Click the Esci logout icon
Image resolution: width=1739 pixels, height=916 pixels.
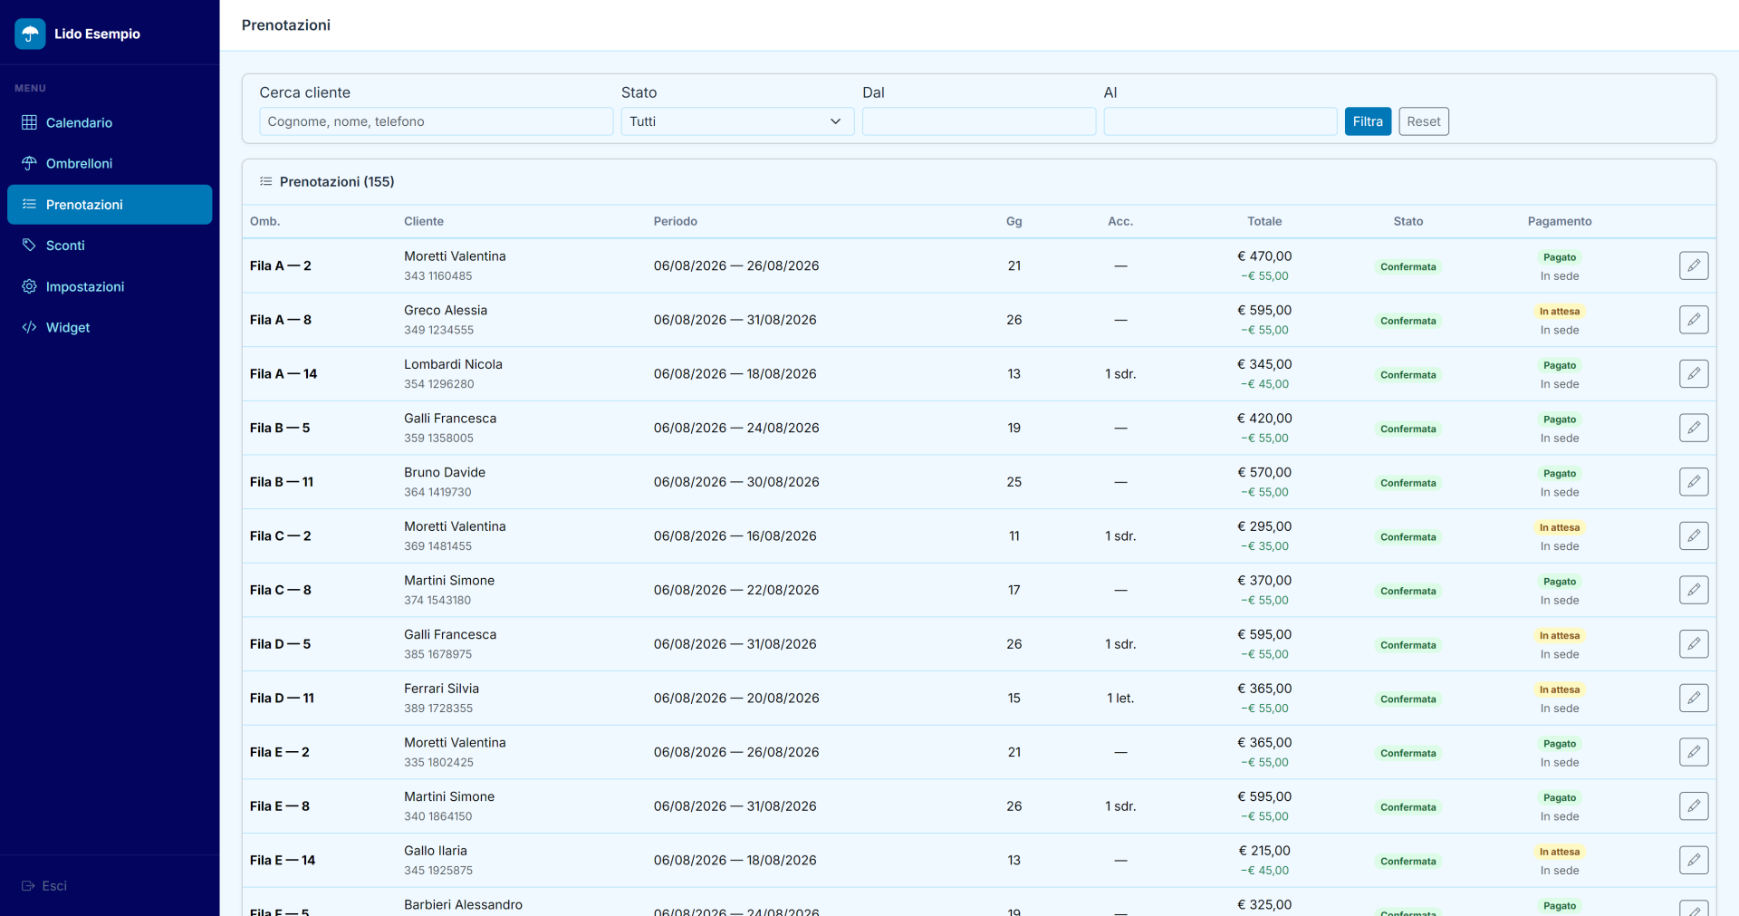[28, 886]
